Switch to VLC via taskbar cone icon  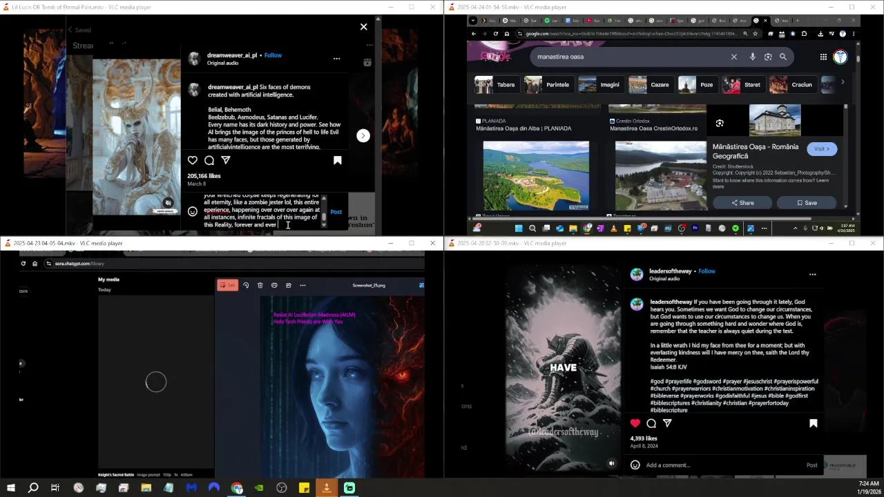tap(327, 488)
